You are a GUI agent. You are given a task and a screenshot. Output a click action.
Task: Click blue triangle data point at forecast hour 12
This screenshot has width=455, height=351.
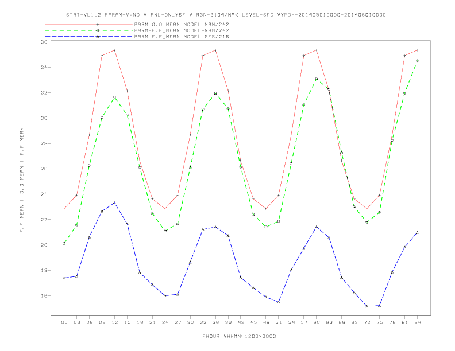pos(115,202)
